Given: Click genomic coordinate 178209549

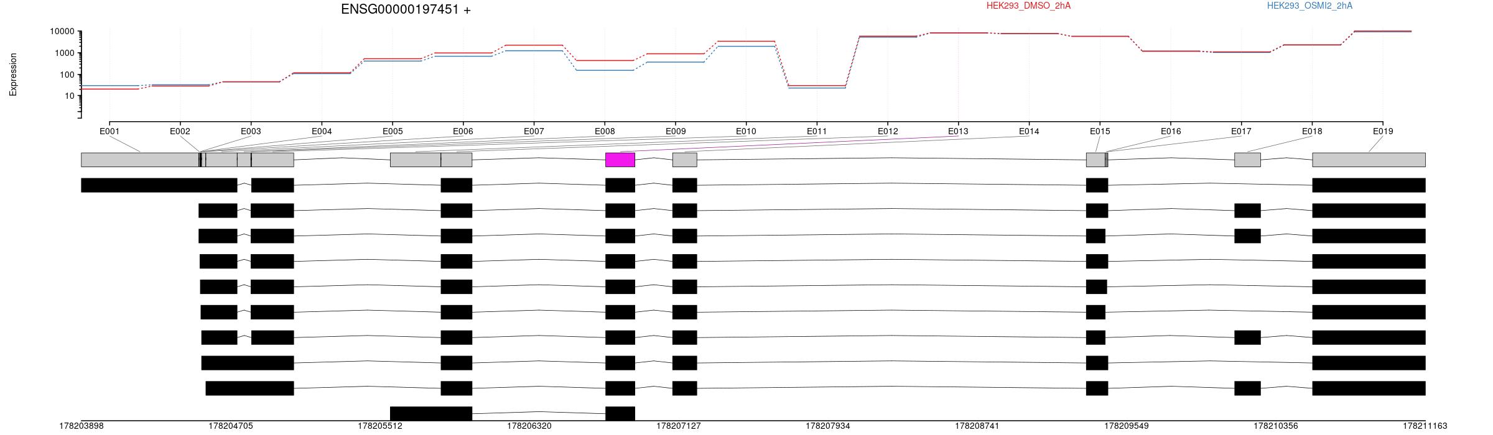Looking at the screenshot, I should click(x=1127, y=426).
